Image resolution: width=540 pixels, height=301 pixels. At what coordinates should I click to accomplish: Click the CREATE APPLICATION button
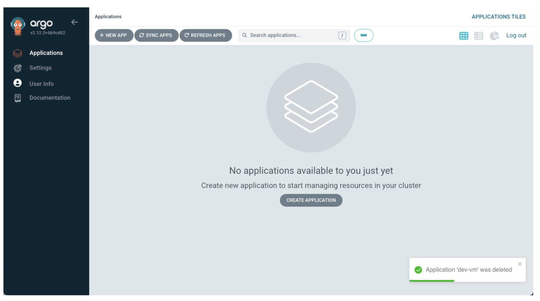311,200
